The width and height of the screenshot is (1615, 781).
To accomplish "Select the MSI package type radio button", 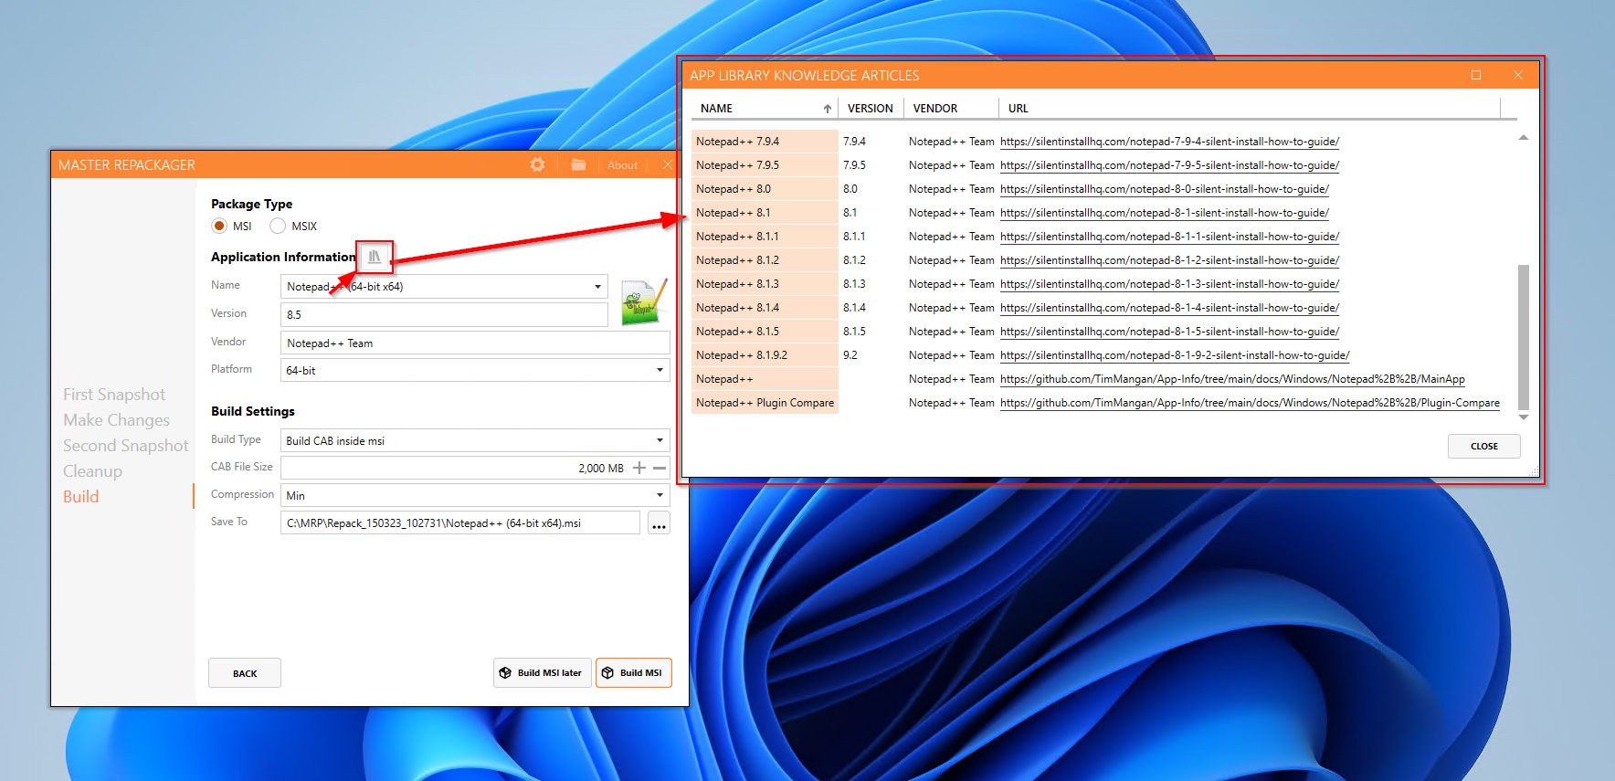I will pos(219,226).
